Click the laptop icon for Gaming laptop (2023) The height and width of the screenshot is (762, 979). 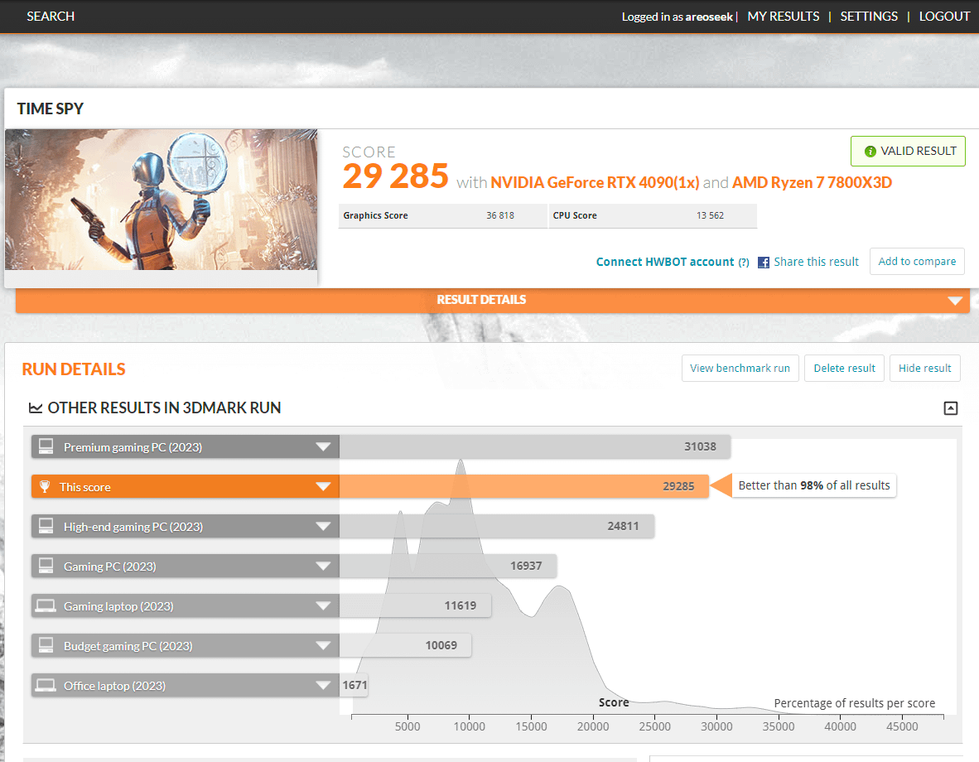tap(46, 605)
